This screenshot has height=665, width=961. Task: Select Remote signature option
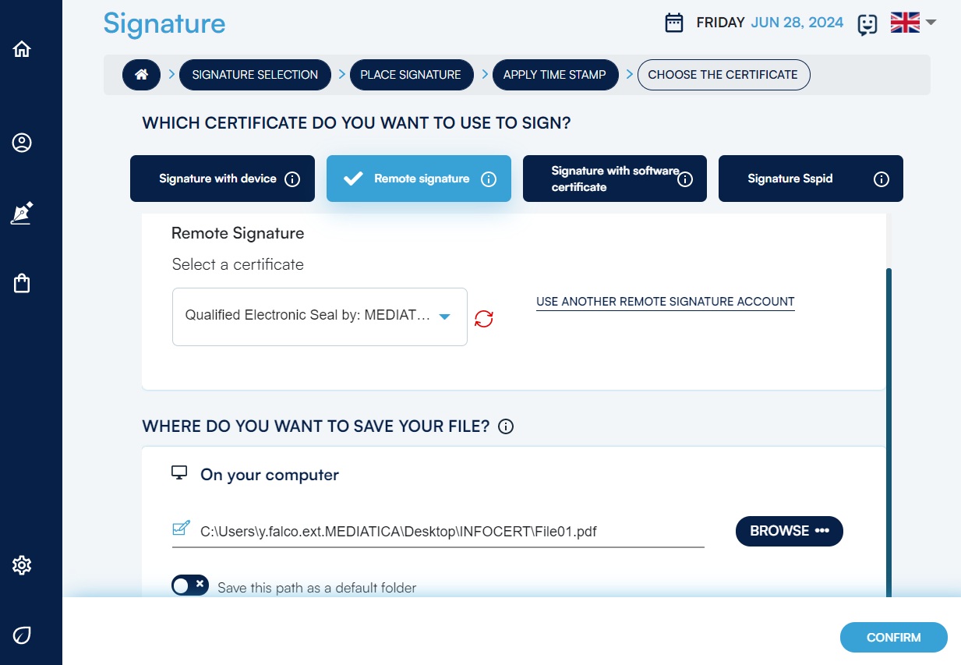pos(419,179)
